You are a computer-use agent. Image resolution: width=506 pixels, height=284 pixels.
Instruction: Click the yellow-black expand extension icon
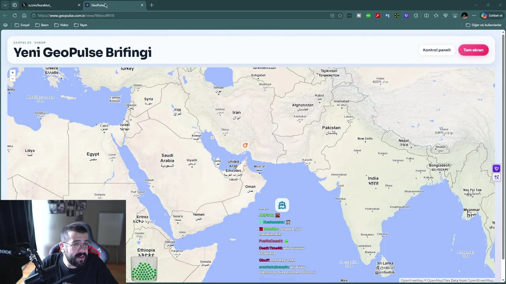point(396,15)
